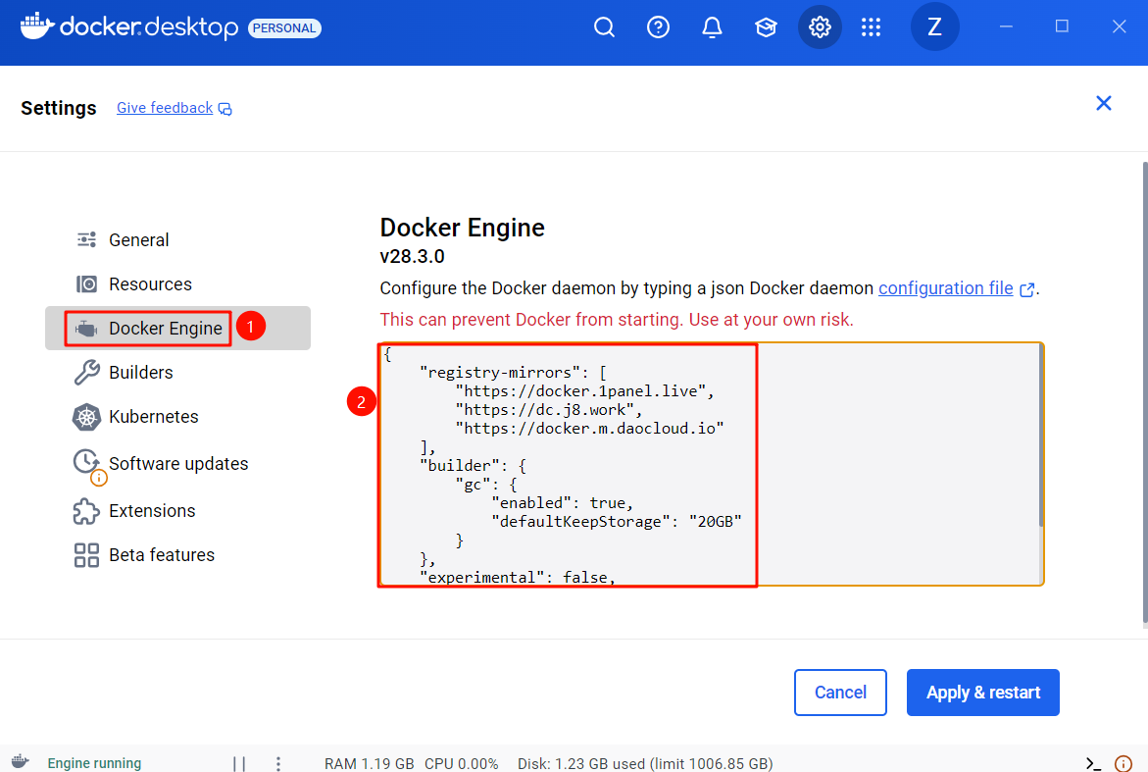The image size is (1148, 772).
Task: Open the search magnifier icon
Action: point(605,27)
